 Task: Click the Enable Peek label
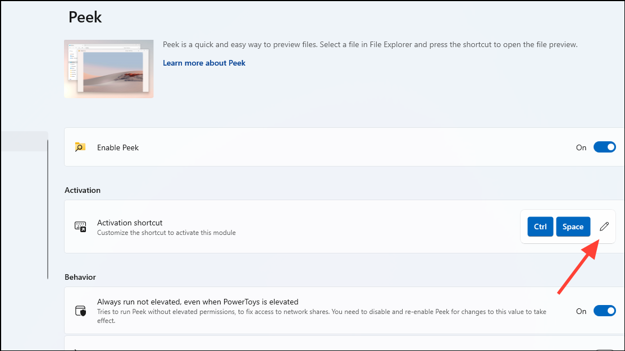point(118,147)
